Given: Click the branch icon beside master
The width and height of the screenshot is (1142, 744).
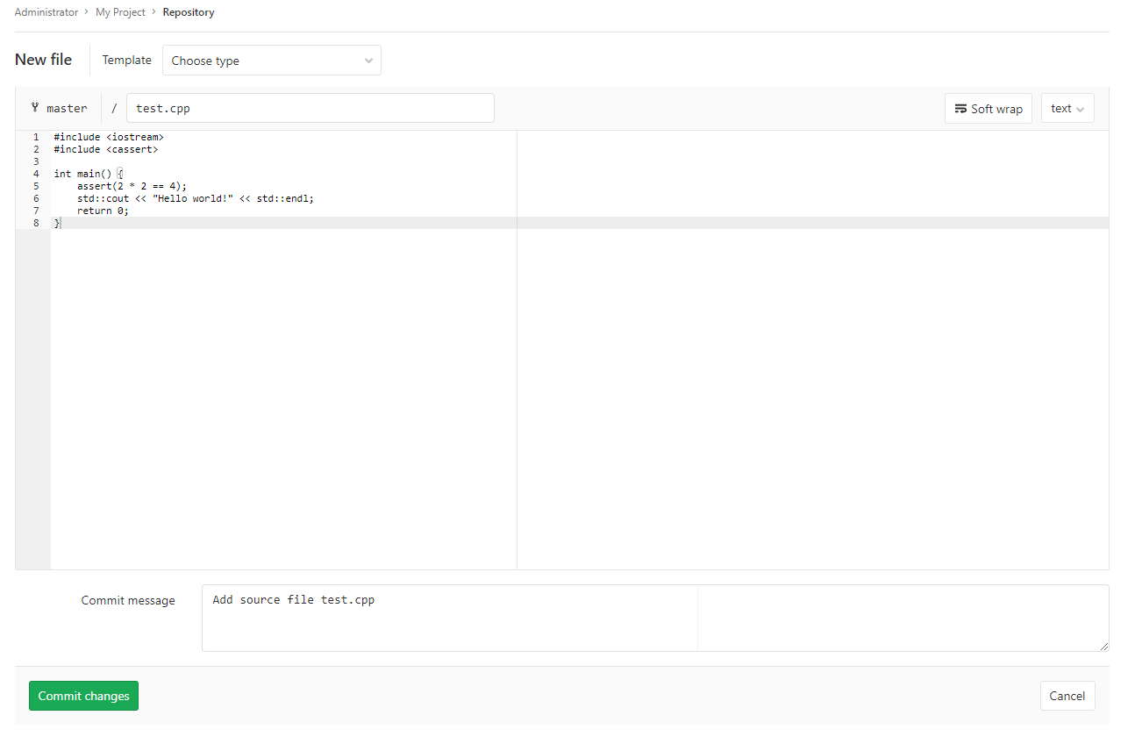Looking at the screenshot, I should coord(34,107).
